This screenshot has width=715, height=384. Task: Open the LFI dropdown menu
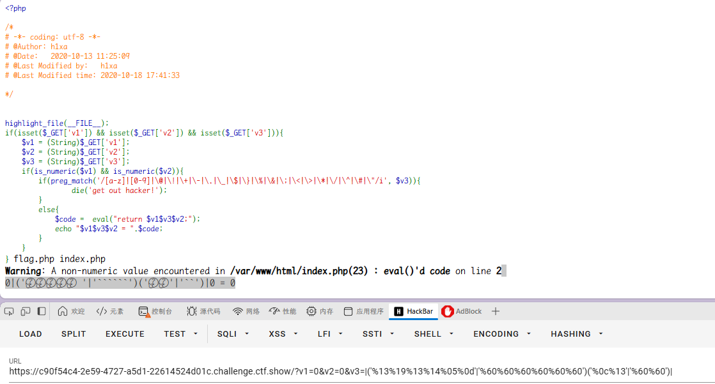pyautogui.click(x=330, y=334)
